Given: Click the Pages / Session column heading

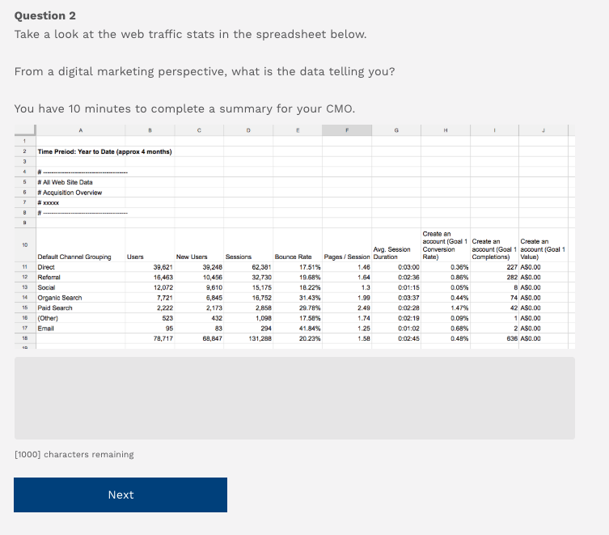Looking at the screenshot, I should [347, 257].
